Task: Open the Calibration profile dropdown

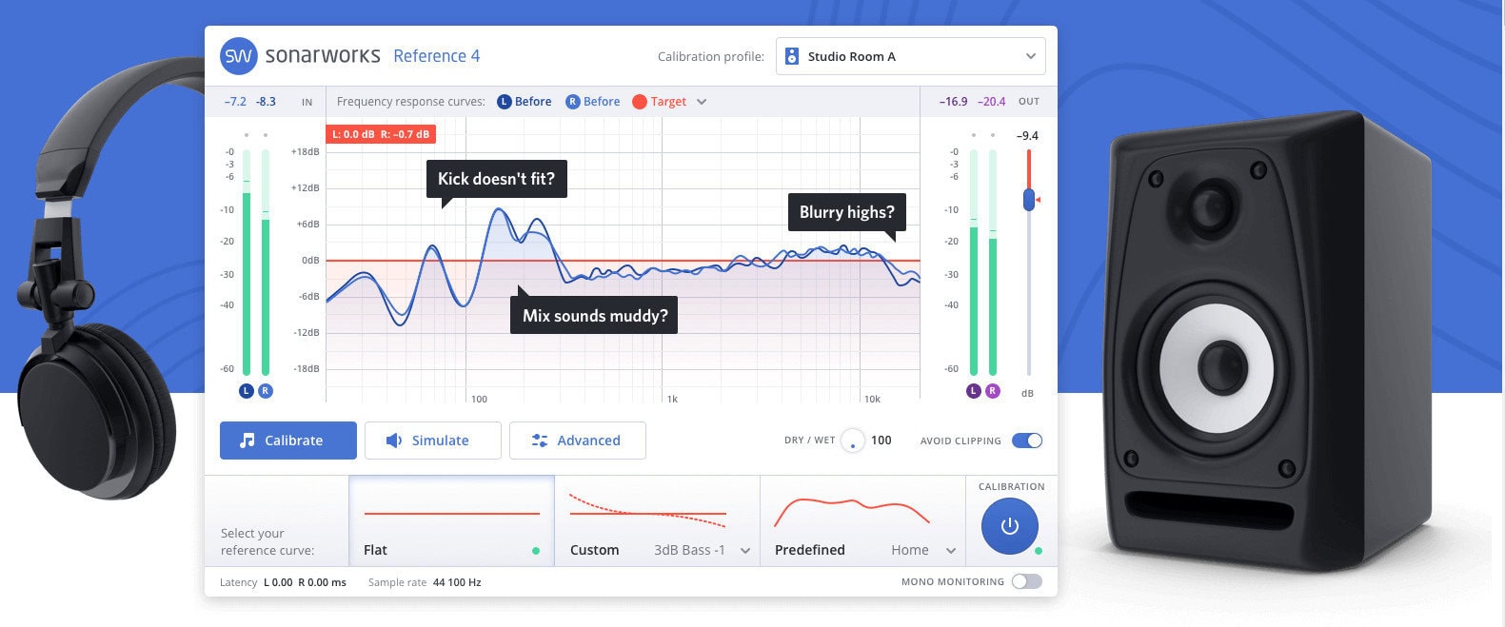Action: pos(911,56)
